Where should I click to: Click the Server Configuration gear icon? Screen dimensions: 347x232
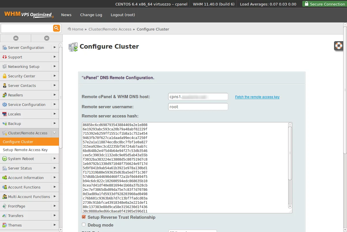point(4,47)
